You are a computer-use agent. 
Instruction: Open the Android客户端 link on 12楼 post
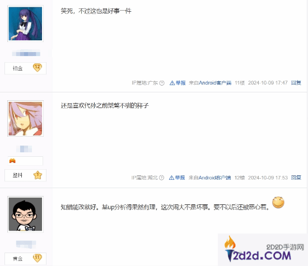click(214, 178)
